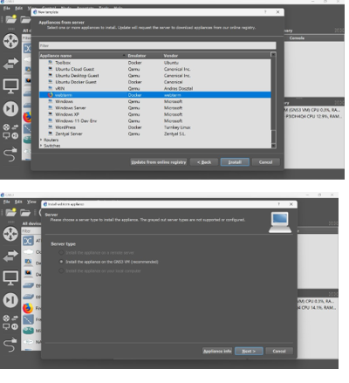Click ATM switch device icon in lower device list
Screen dimensions: 349x383
coord(28,241)
